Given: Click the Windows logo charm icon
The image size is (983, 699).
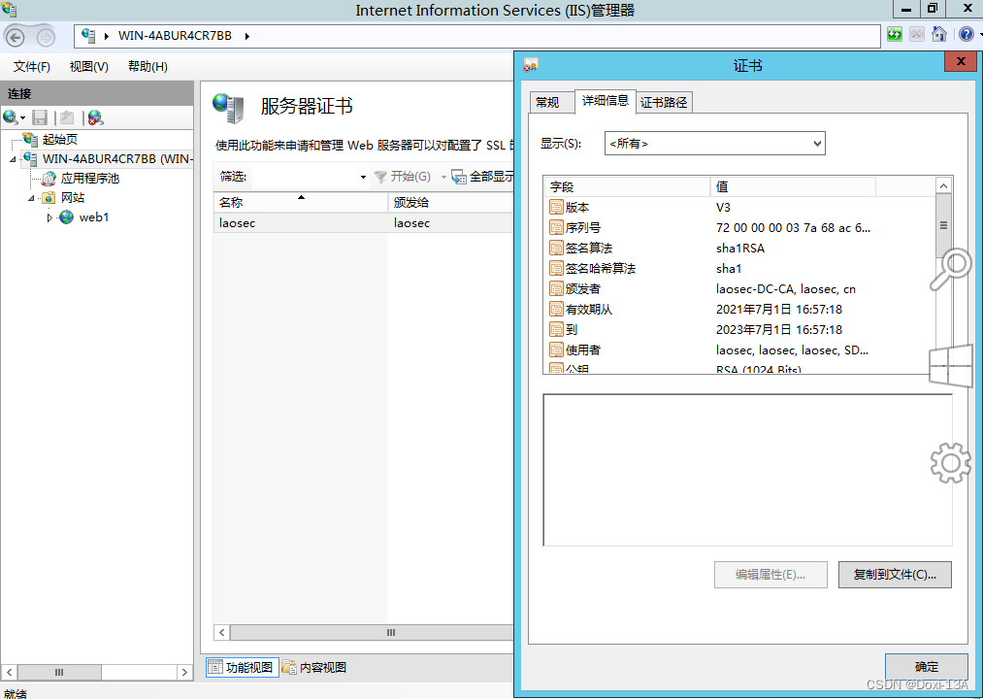Looking at the screenshot, I should tap(950, 366).
